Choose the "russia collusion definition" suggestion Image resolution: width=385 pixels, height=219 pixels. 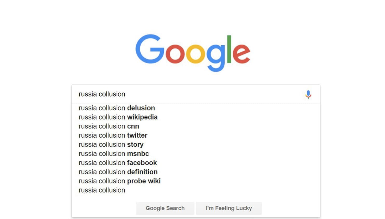tap(118, 172)
